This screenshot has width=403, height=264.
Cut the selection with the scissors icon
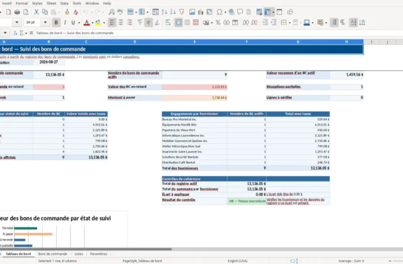pyautogui.click(x=37, y=12)
